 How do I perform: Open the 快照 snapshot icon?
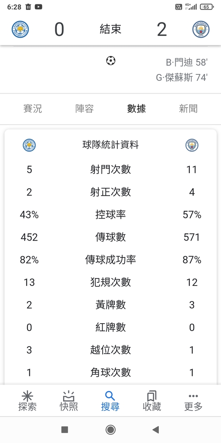pos(69,396)
